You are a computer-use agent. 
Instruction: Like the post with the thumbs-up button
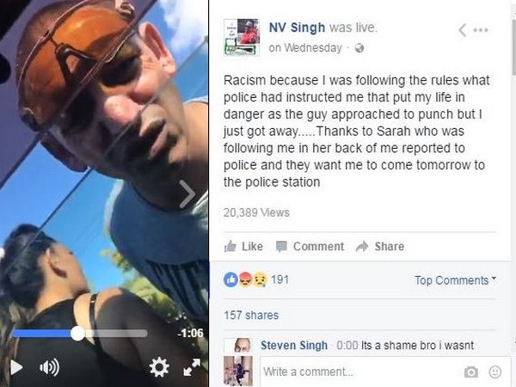pos(243,246)
